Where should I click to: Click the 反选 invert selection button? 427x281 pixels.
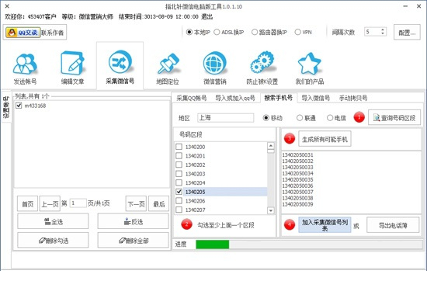(x=134, y=221)
